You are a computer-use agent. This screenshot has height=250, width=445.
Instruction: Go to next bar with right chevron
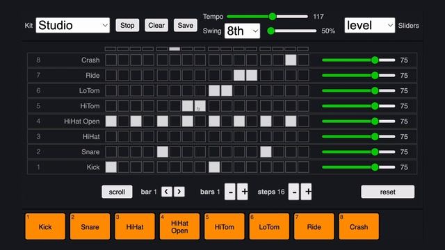click(x=179, y=192)
